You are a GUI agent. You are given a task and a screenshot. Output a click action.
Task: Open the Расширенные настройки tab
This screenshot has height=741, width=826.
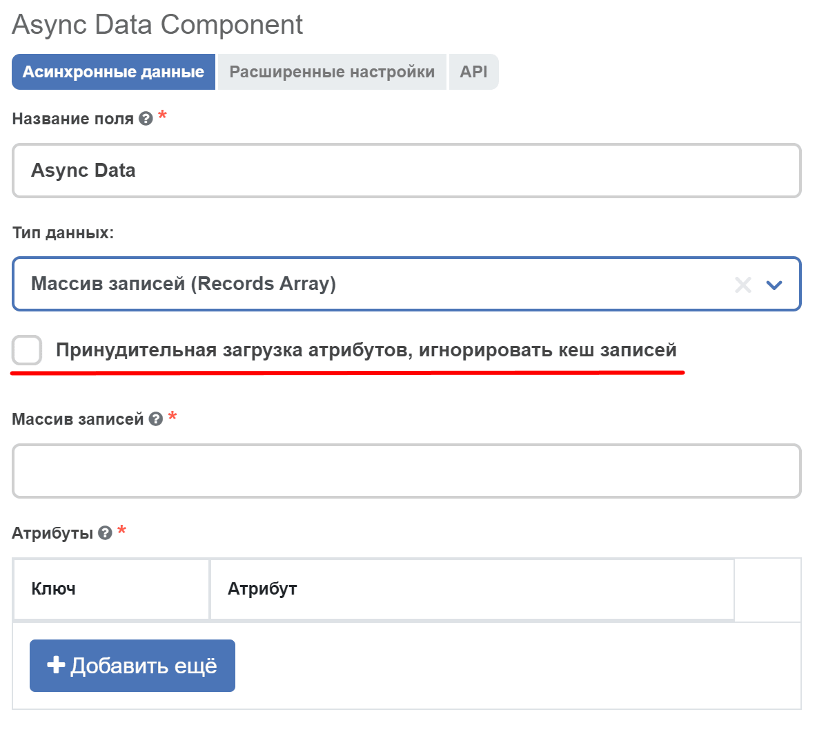tap(332, 72)
